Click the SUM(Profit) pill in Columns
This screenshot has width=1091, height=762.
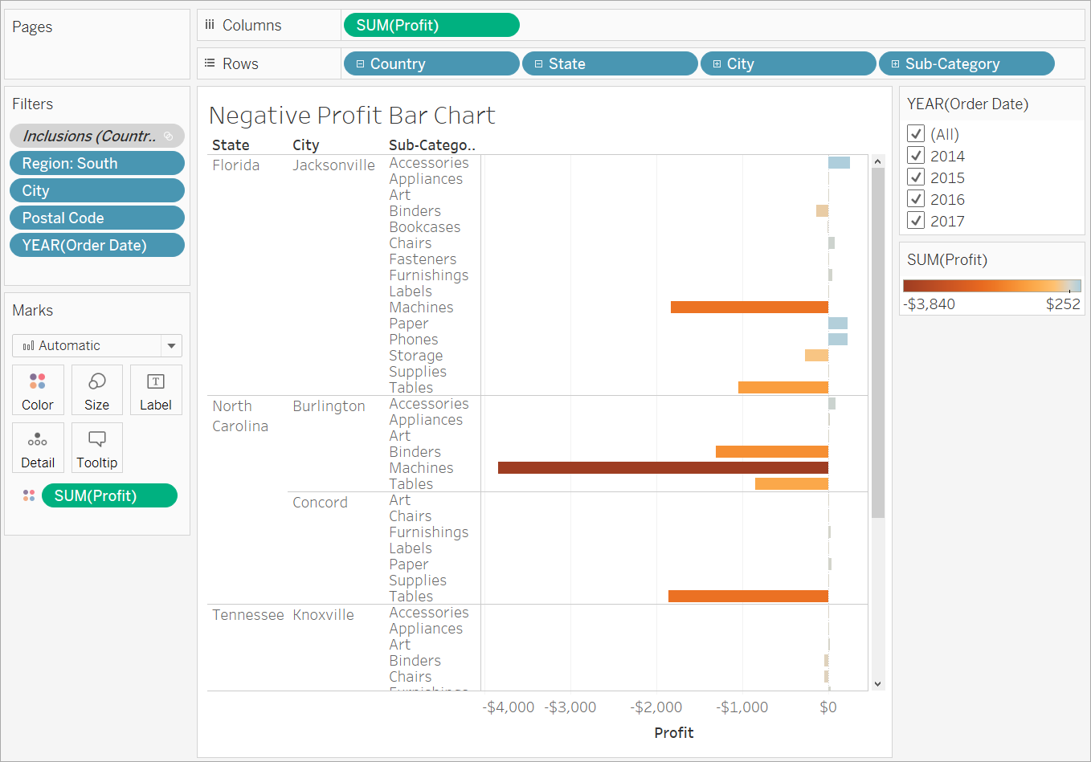click(431, 26)
